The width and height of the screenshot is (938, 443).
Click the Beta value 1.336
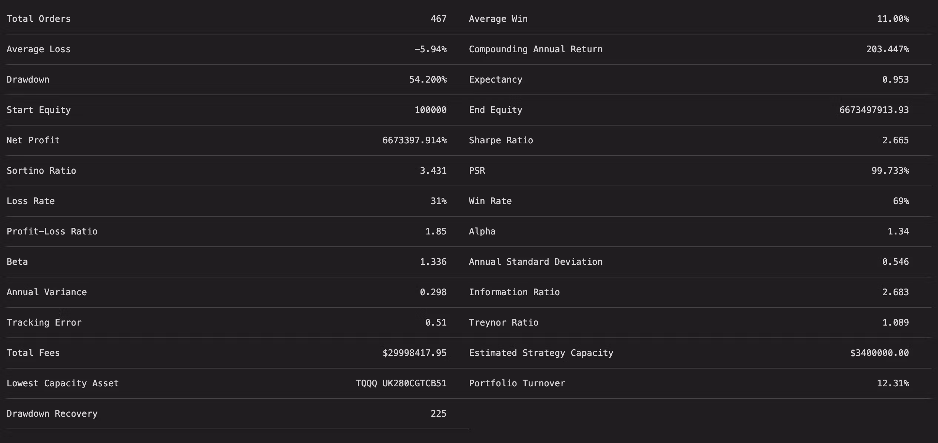pos(433,262)
